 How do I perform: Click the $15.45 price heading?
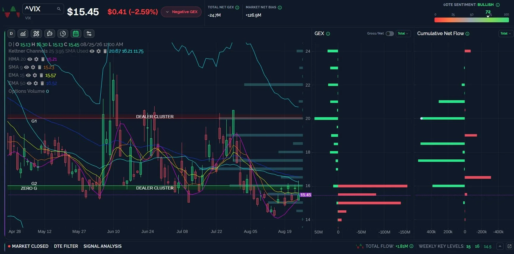click(83, 12)
